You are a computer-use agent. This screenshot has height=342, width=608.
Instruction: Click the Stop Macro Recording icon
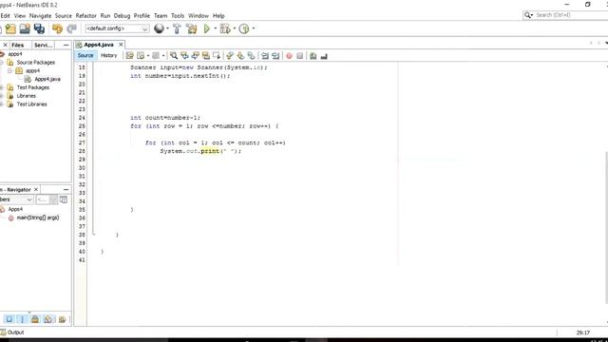pos(300,56)
